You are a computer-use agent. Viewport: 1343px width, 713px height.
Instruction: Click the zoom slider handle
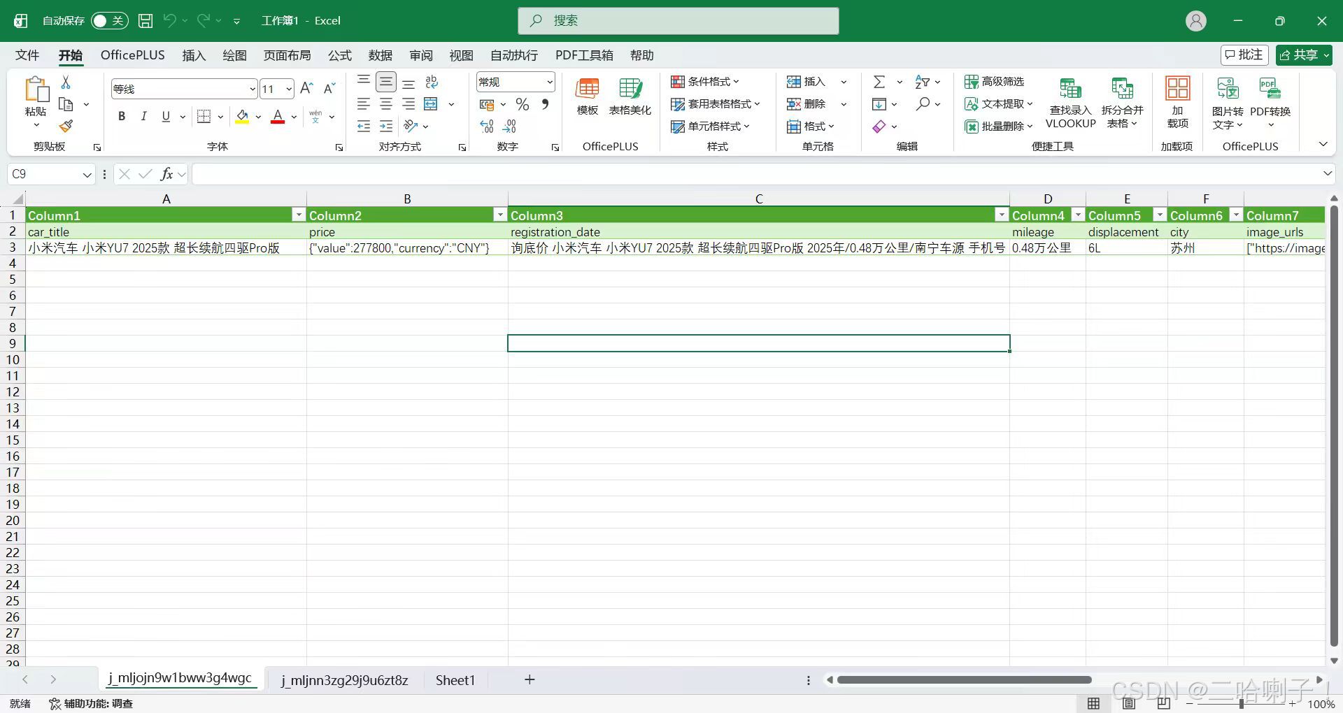click(1242, 703)
